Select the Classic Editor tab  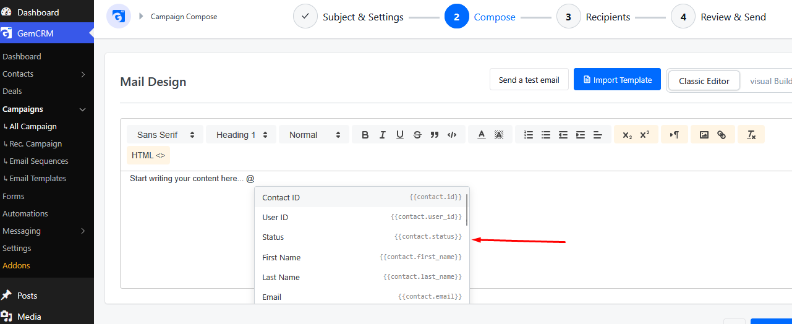coord(704,81)
